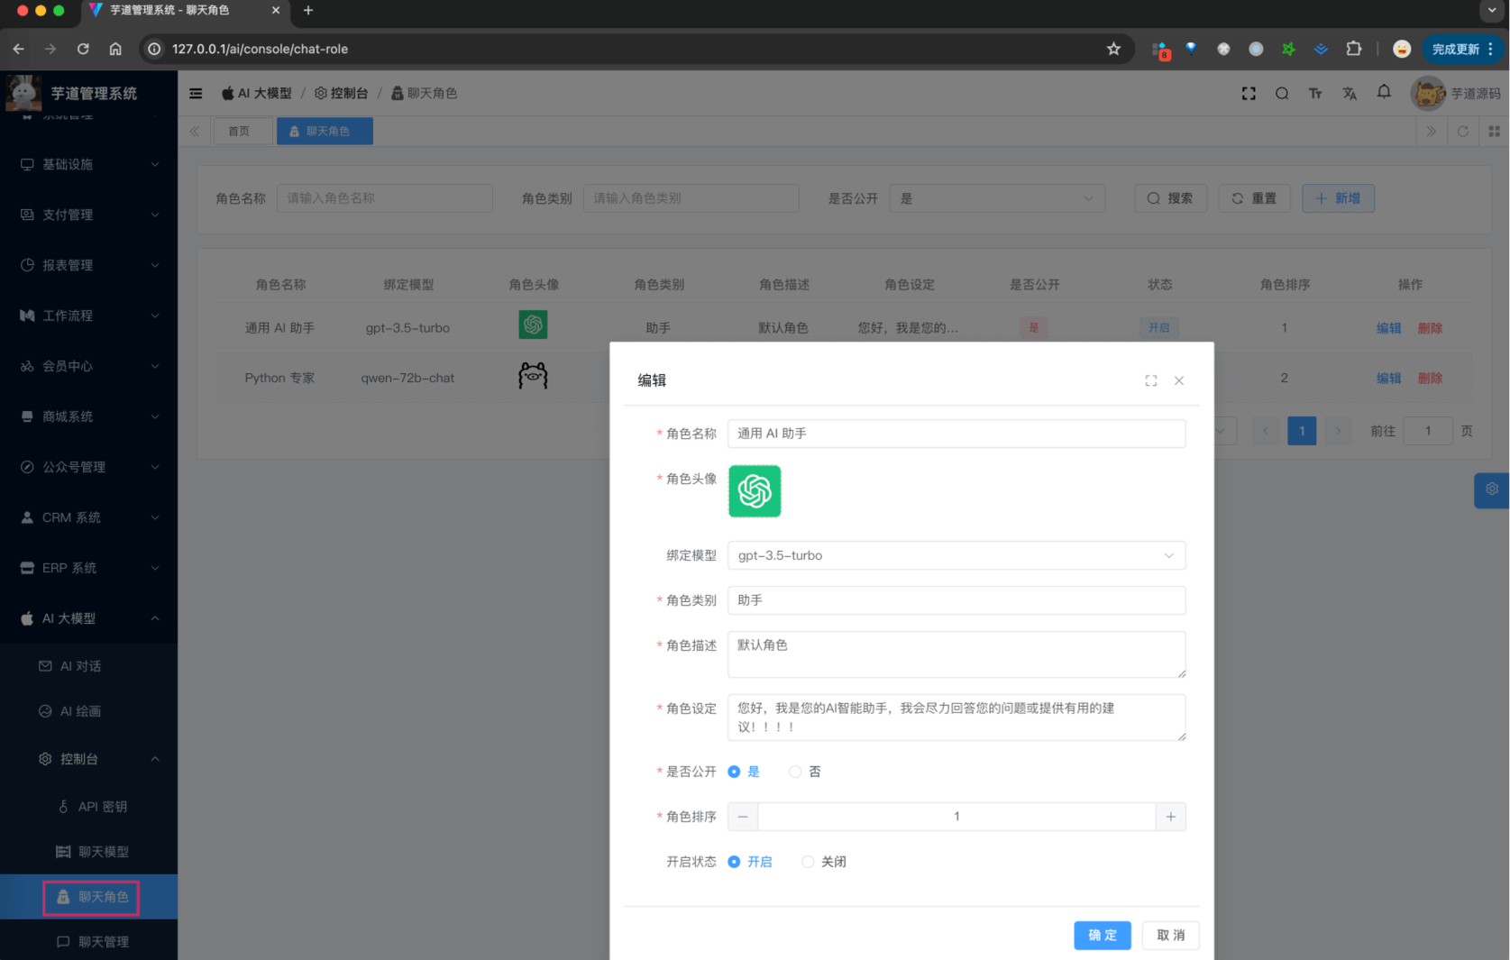This screenshot has width=1510, height=960.
Task: Select 关闭 for 开启状态
Action: (x=809, y=862)
